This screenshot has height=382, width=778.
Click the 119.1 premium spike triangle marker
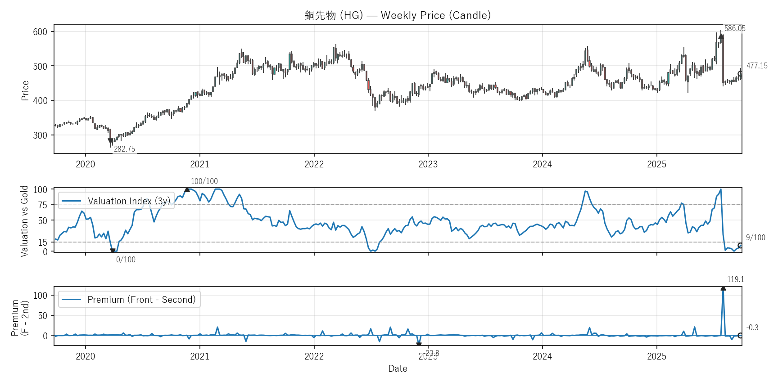[723, 288]
